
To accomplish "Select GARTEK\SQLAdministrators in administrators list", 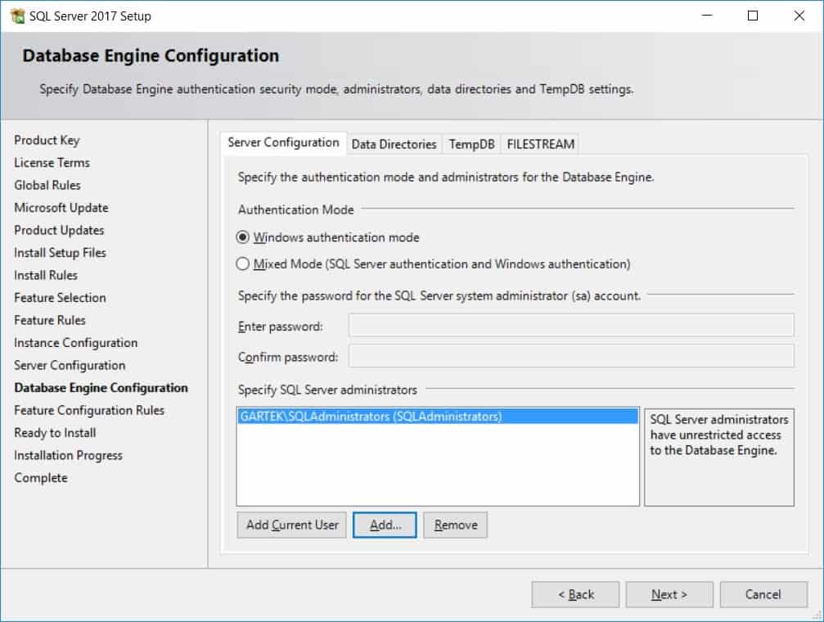I will click(x=438, y=417).
